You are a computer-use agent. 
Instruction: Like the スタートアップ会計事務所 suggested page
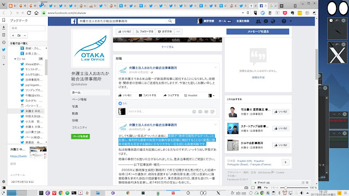281,128
